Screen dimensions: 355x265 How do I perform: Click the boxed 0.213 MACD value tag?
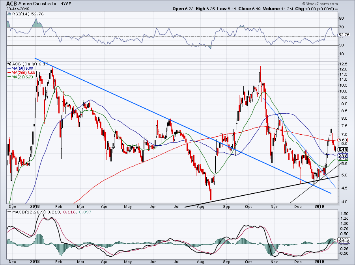(344, 239)
